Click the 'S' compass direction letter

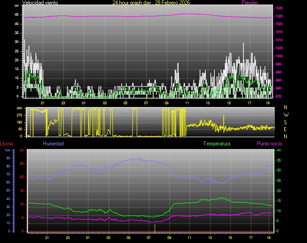(x=286, y=122)
